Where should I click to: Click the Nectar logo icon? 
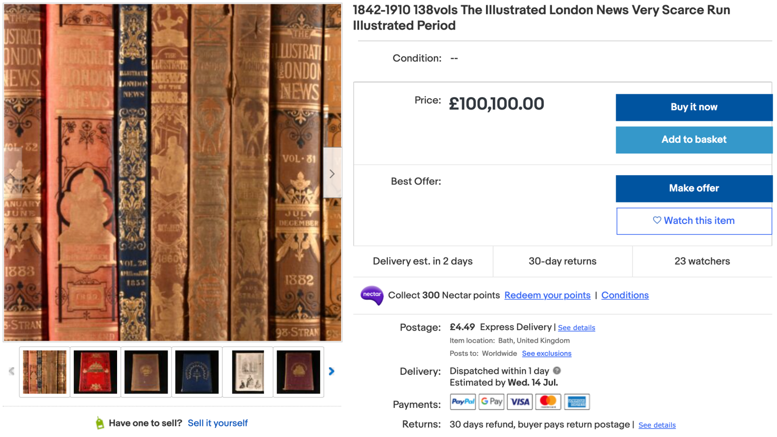[372, 295]
